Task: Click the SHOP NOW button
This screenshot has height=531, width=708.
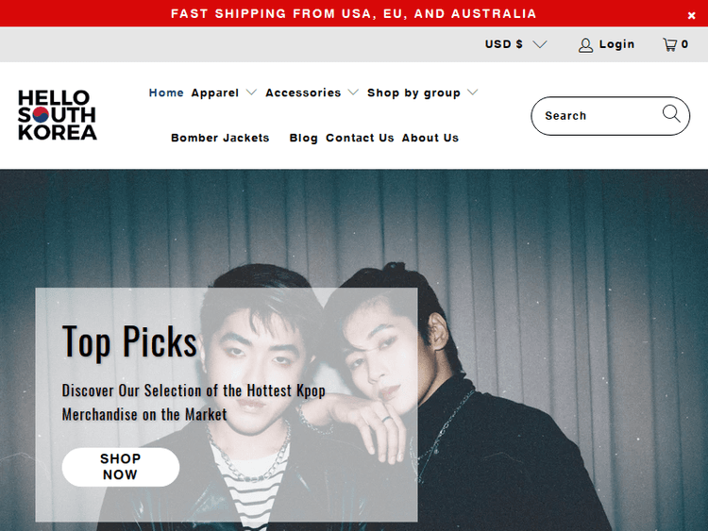Action: click(121, 467)
